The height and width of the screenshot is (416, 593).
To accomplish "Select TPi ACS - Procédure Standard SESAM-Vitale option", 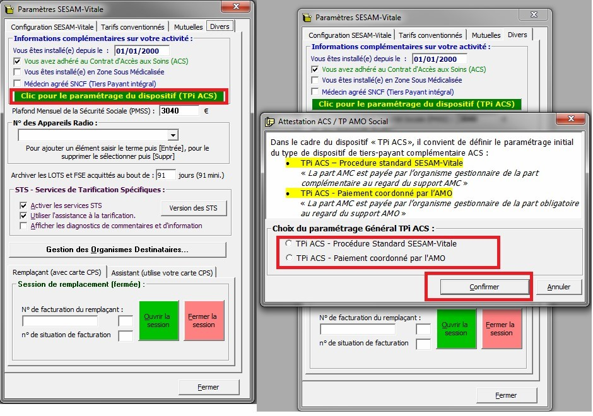I will 289,243.
